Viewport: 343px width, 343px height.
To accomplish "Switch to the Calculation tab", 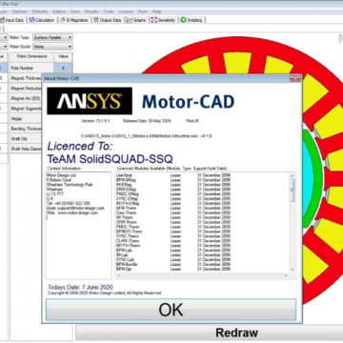I will [43, 20].
